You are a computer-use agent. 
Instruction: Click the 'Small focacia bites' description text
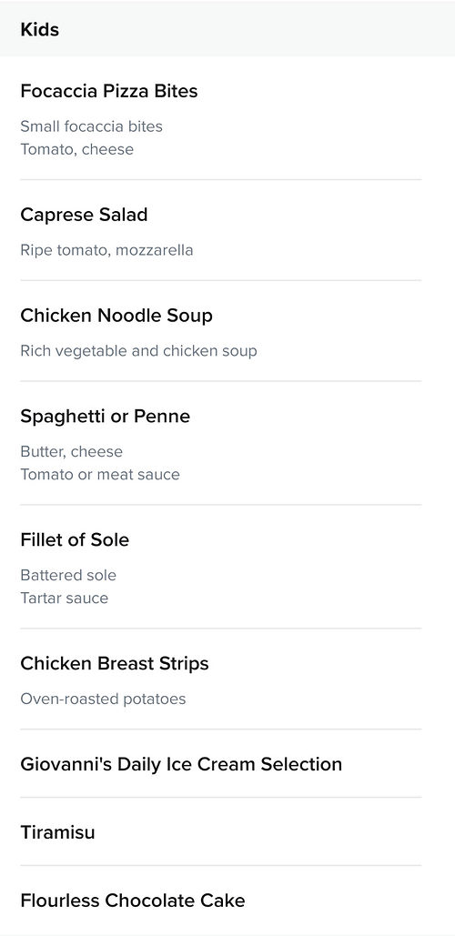[x=91, y=126]
